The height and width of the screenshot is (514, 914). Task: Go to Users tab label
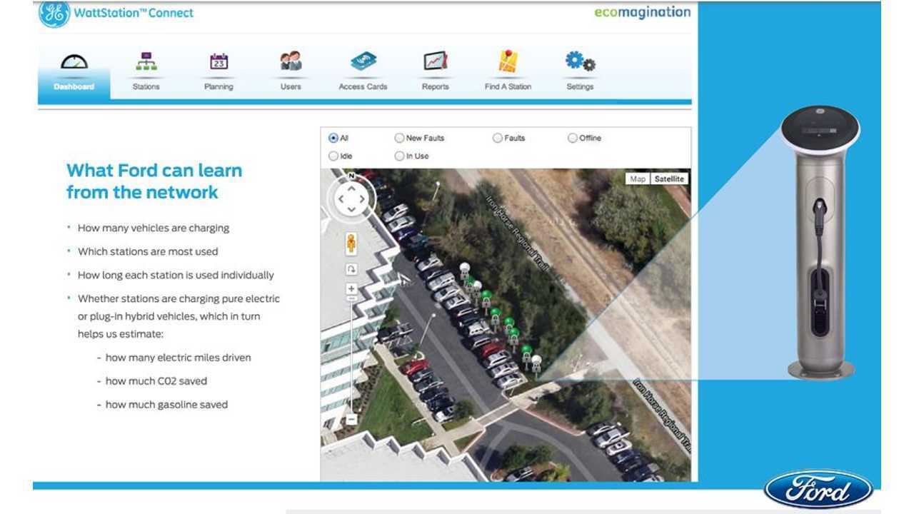click(x=291, y=86)
